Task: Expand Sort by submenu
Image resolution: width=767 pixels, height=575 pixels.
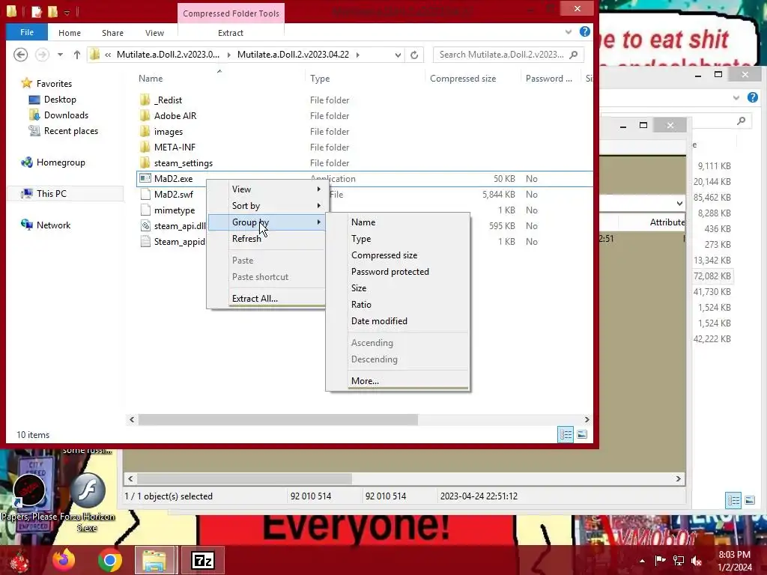Action: tap(319, 205)
